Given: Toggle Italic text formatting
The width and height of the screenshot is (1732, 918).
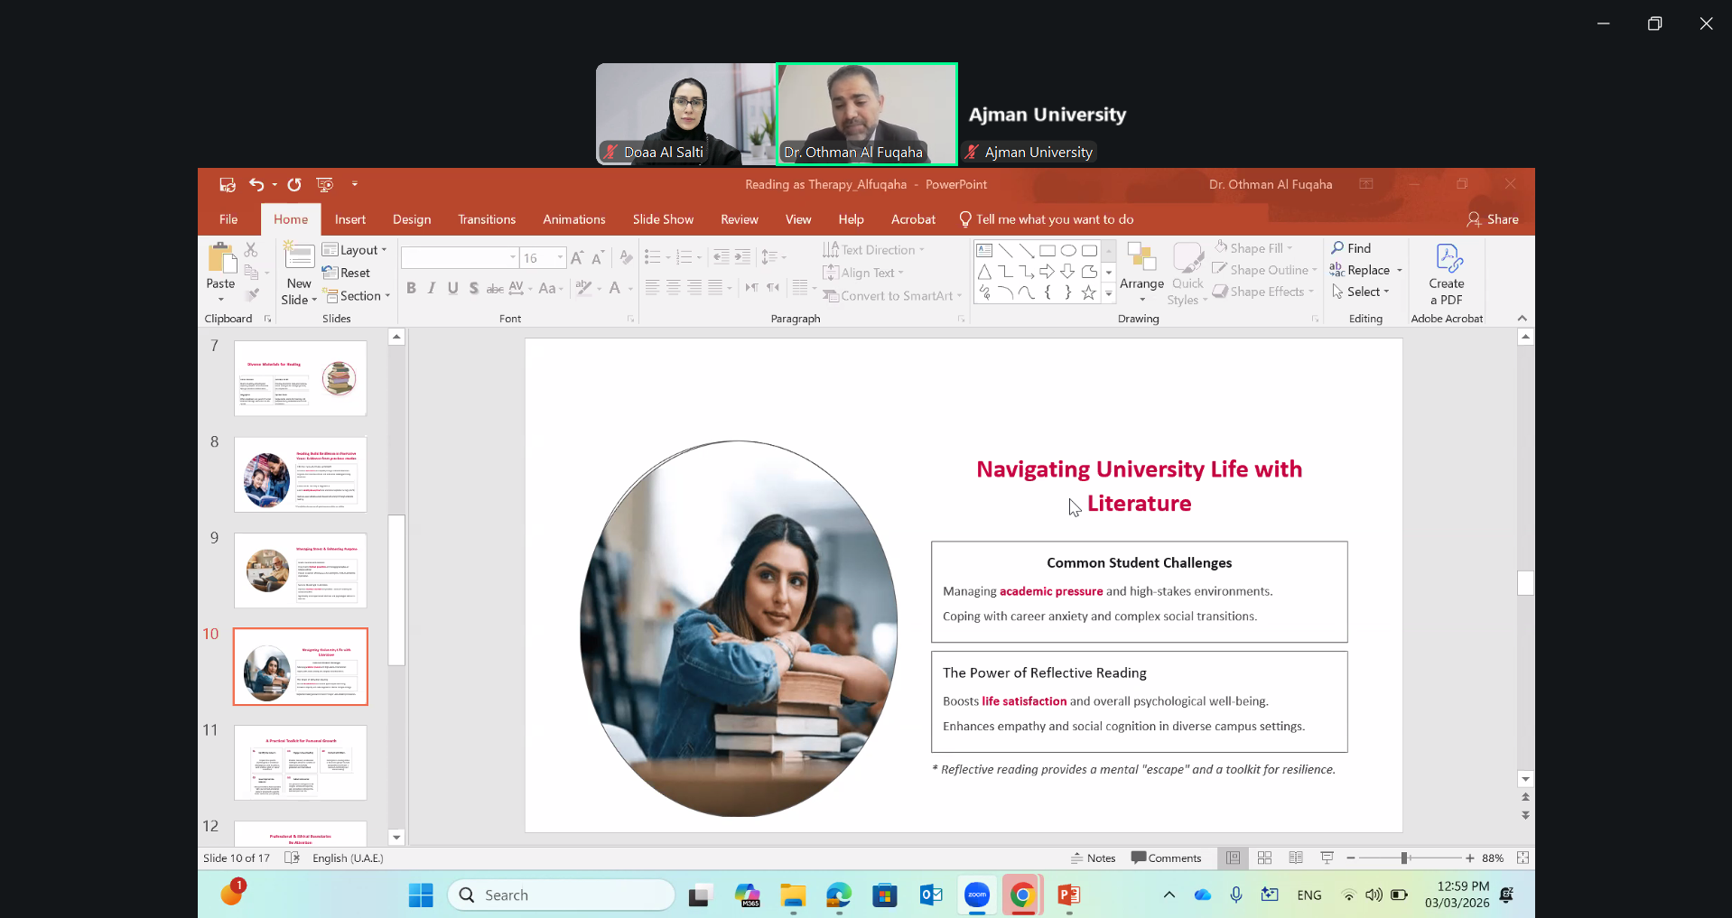Looking at the screenshot, I should (432, 288).
